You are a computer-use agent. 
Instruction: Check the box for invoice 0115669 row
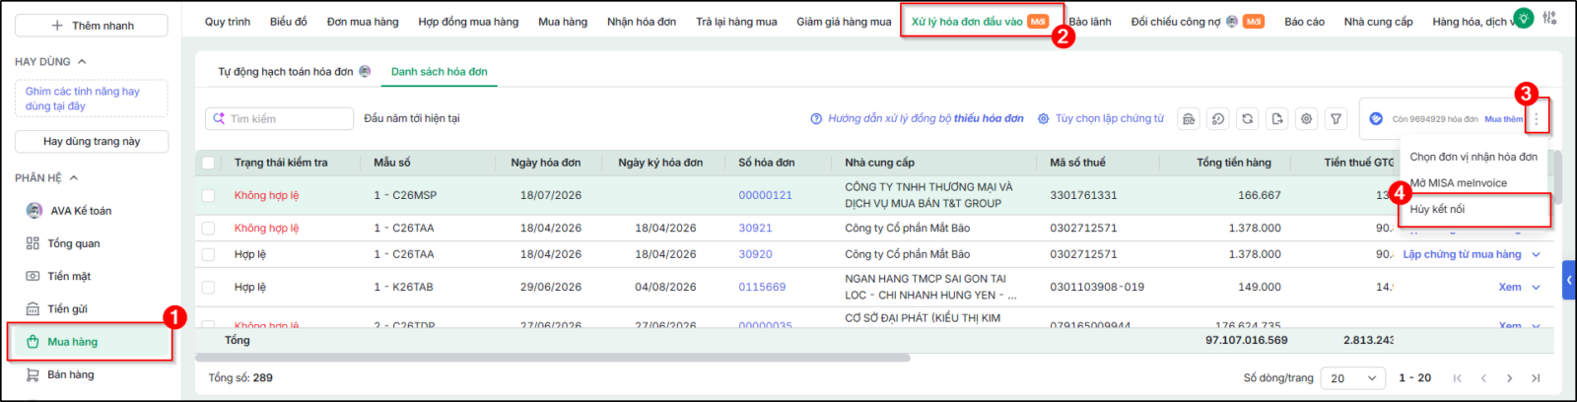208,287
